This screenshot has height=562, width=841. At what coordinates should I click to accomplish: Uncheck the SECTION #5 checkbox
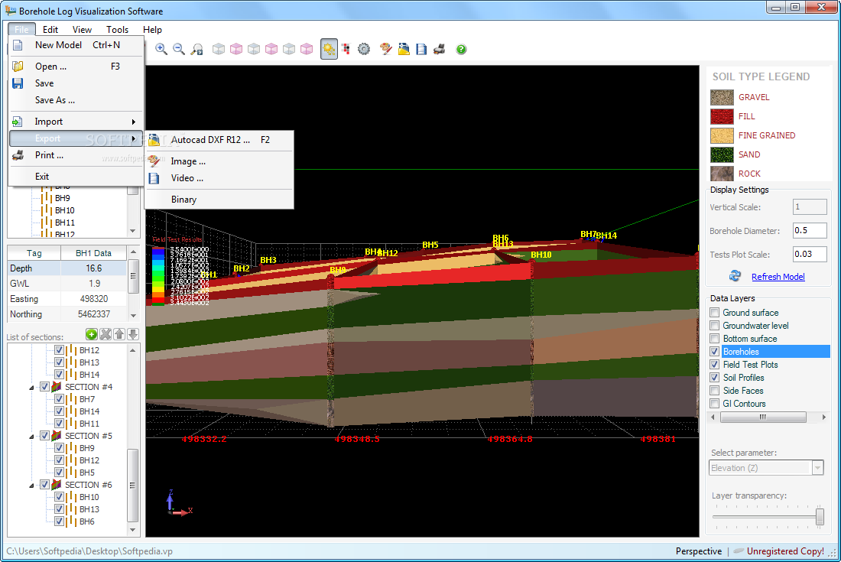point(44,435)
